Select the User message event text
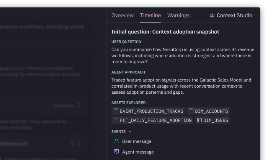268x160 pixels. 137,141
